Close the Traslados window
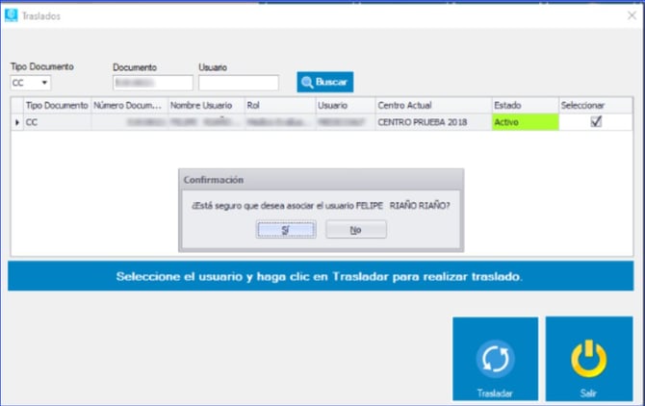645x406 pixels. click(631, 14)
